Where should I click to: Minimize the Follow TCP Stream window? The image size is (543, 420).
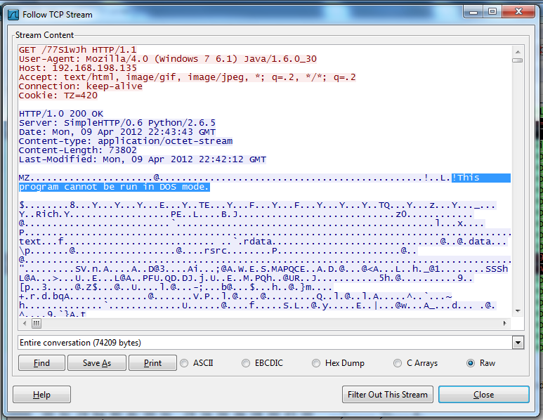coord(473,12)
